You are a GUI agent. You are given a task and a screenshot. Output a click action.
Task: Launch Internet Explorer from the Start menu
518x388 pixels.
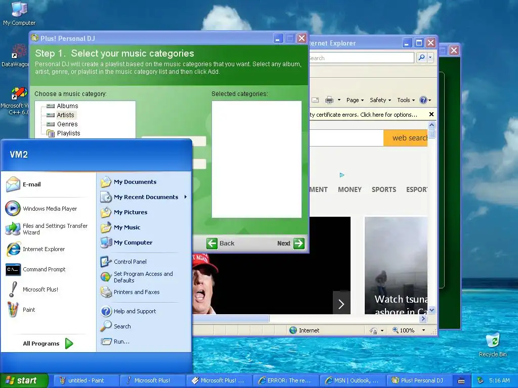(35, 249)
